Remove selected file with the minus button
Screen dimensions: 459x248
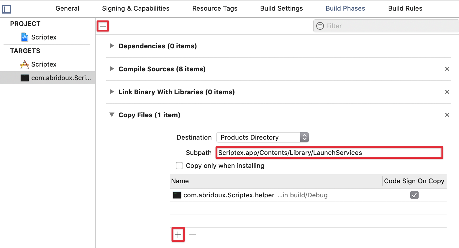tap(193, 235)
